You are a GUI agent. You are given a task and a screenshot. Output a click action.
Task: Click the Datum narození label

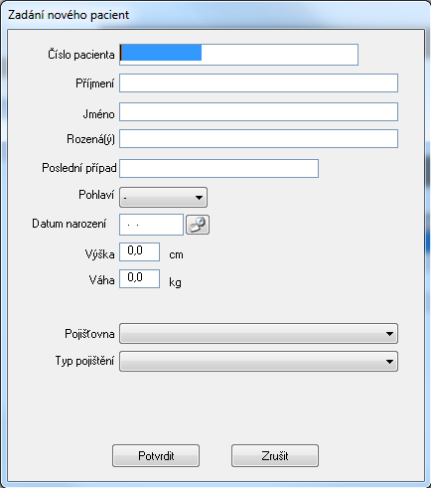[70, 224]
